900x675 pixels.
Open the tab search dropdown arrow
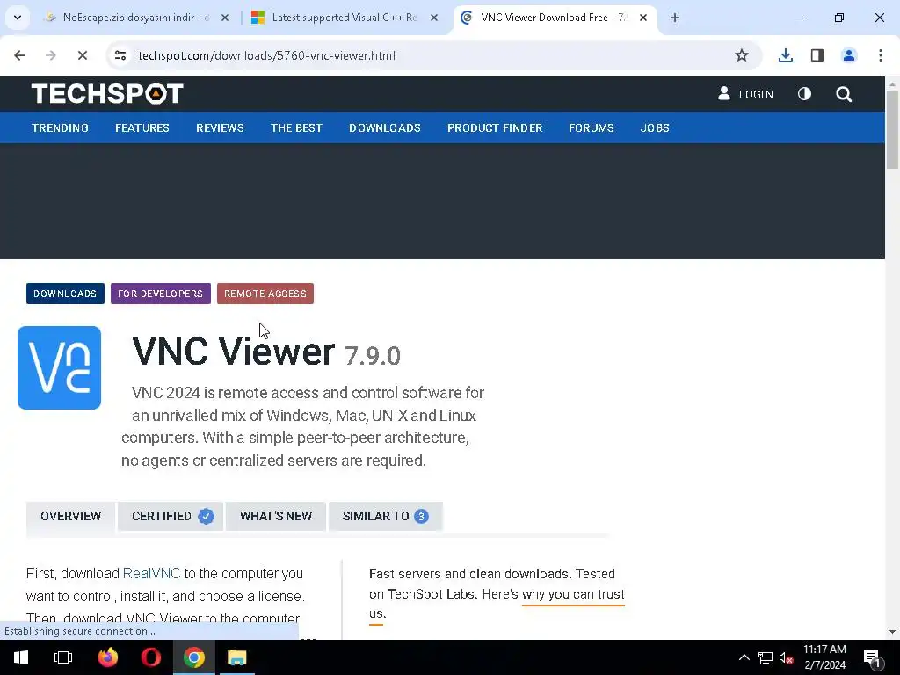pos(18,18)
